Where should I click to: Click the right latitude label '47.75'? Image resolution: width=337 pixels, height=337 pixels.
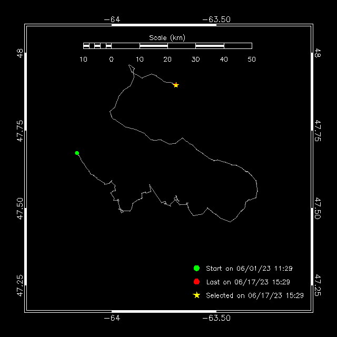tap(318, 131)
